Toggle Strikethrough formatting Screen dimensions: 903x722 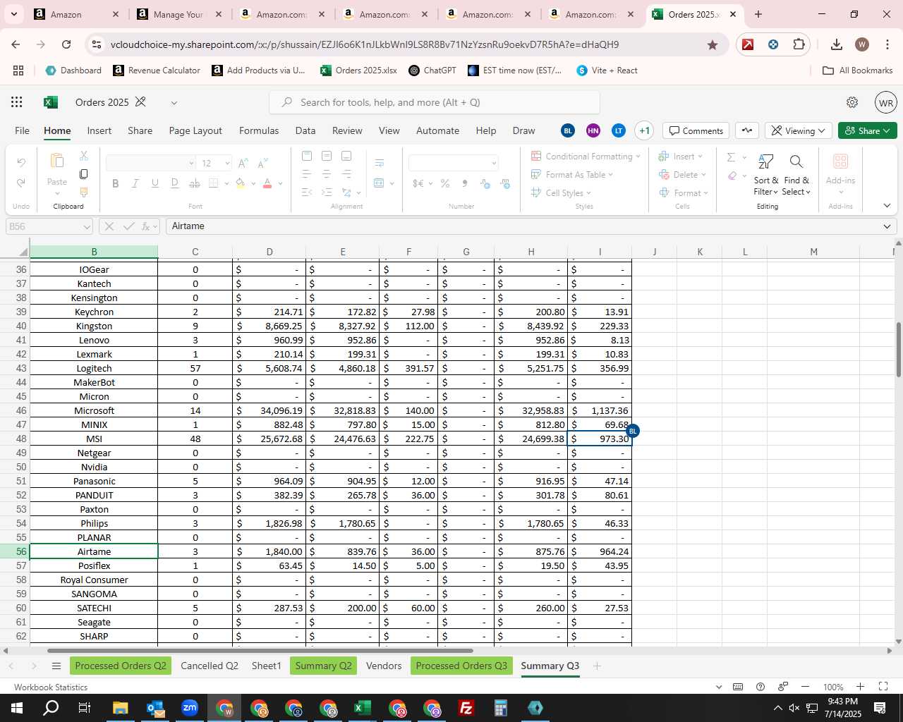point(194,183)
